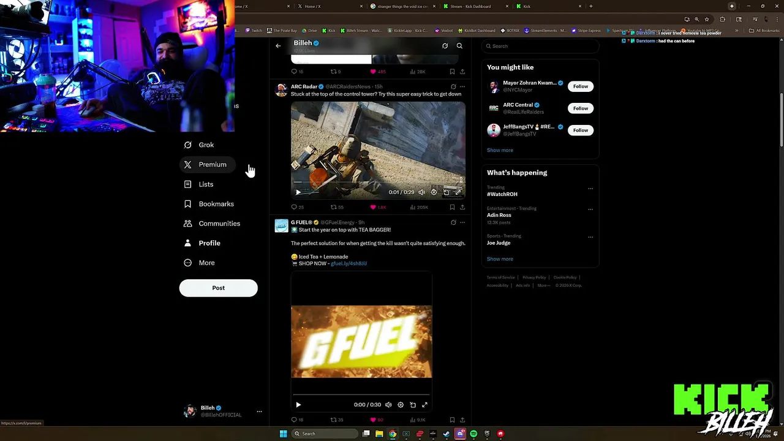Image resolution: width=784 pixels, height=441 pixels.
Task: Click the Post button
Action: 218,288
